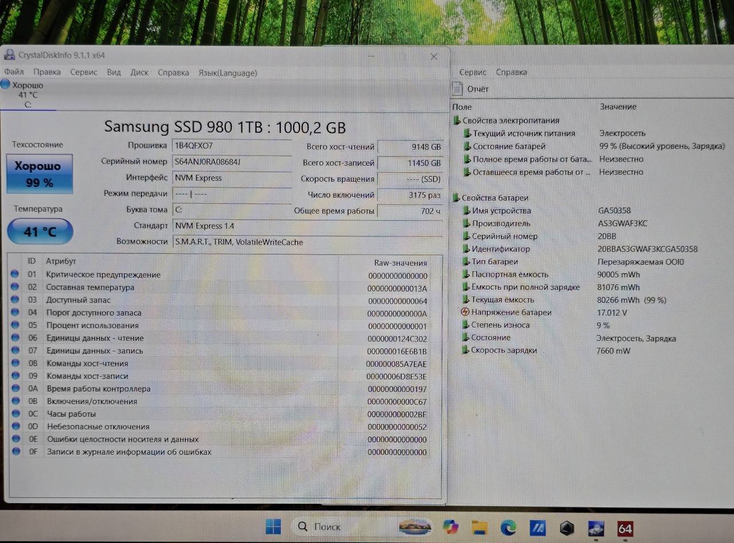The image size is (734, 543).
Task: Click status circle for Процент использования
Action: click(15, 325)
